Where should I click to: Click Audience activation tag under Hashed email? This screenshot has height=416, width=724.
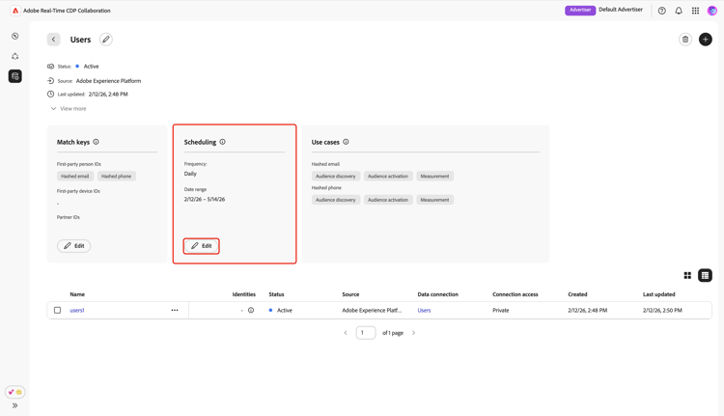388,176
